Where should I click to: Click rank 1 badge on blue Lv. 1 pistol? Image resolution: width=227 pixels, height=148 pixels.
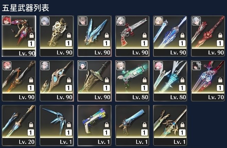144,133
